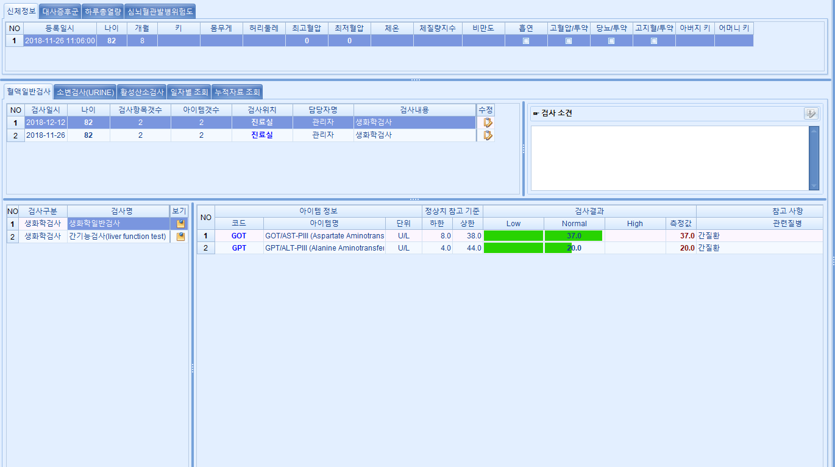
Task: Select the GPT code result row
Action: pos(239,248)
